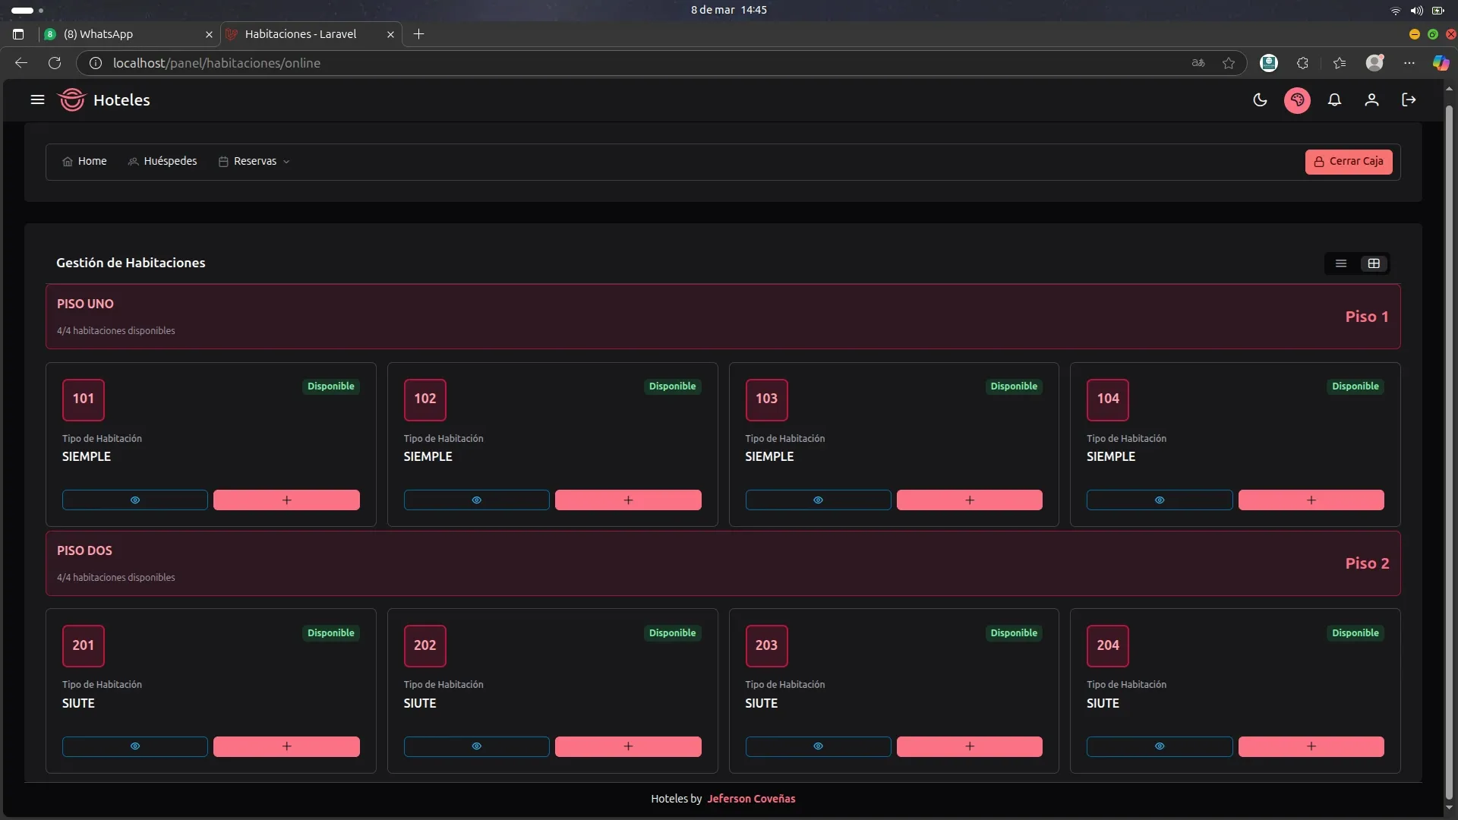The image size is (1458, 820).
Task: Switch to grid view layout
Action: [1374, 263]
